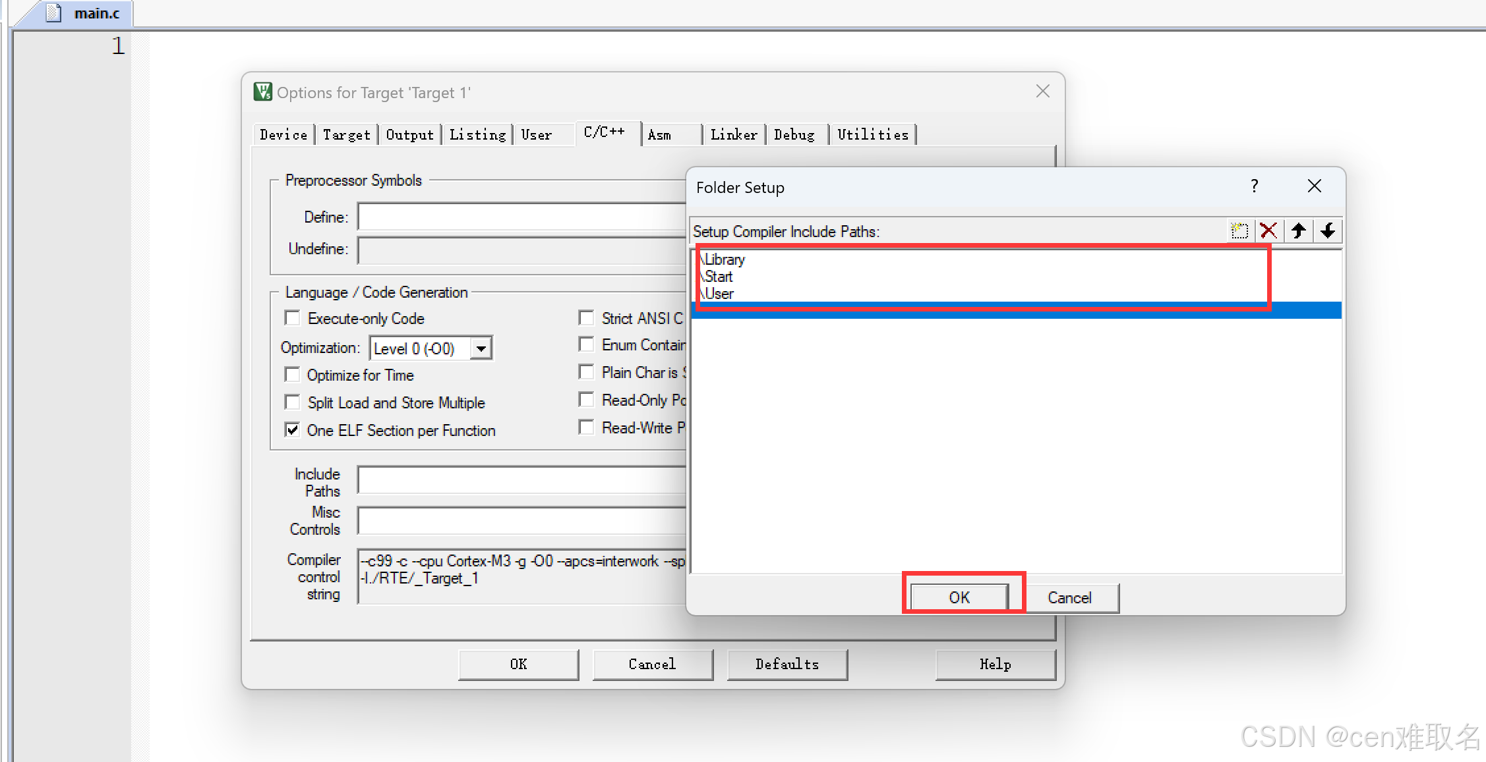Click the Move Up arrow icon
Image resolution: width=1486 pixels, height=762 pixels.
(1298, 231)
